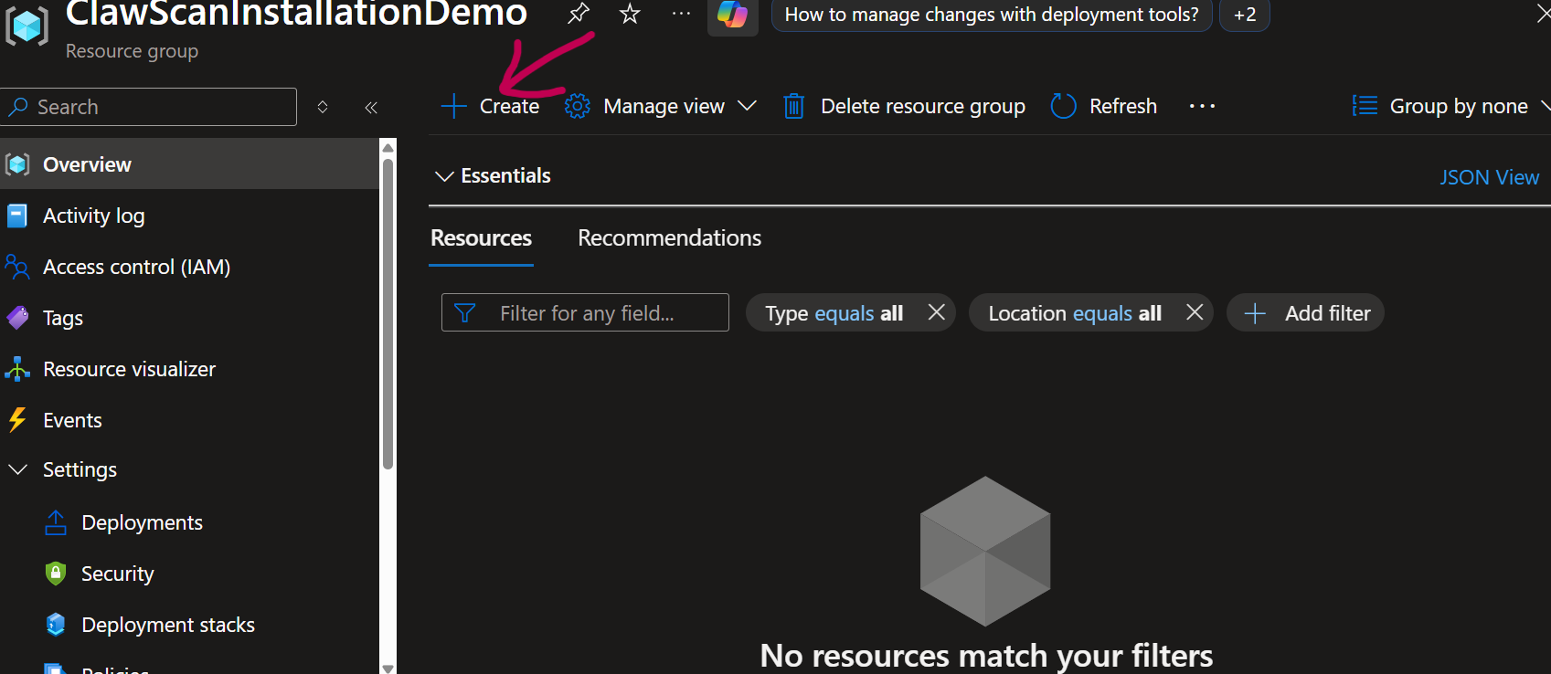
Task: Collapse the Essentials section
Action: 444,176
